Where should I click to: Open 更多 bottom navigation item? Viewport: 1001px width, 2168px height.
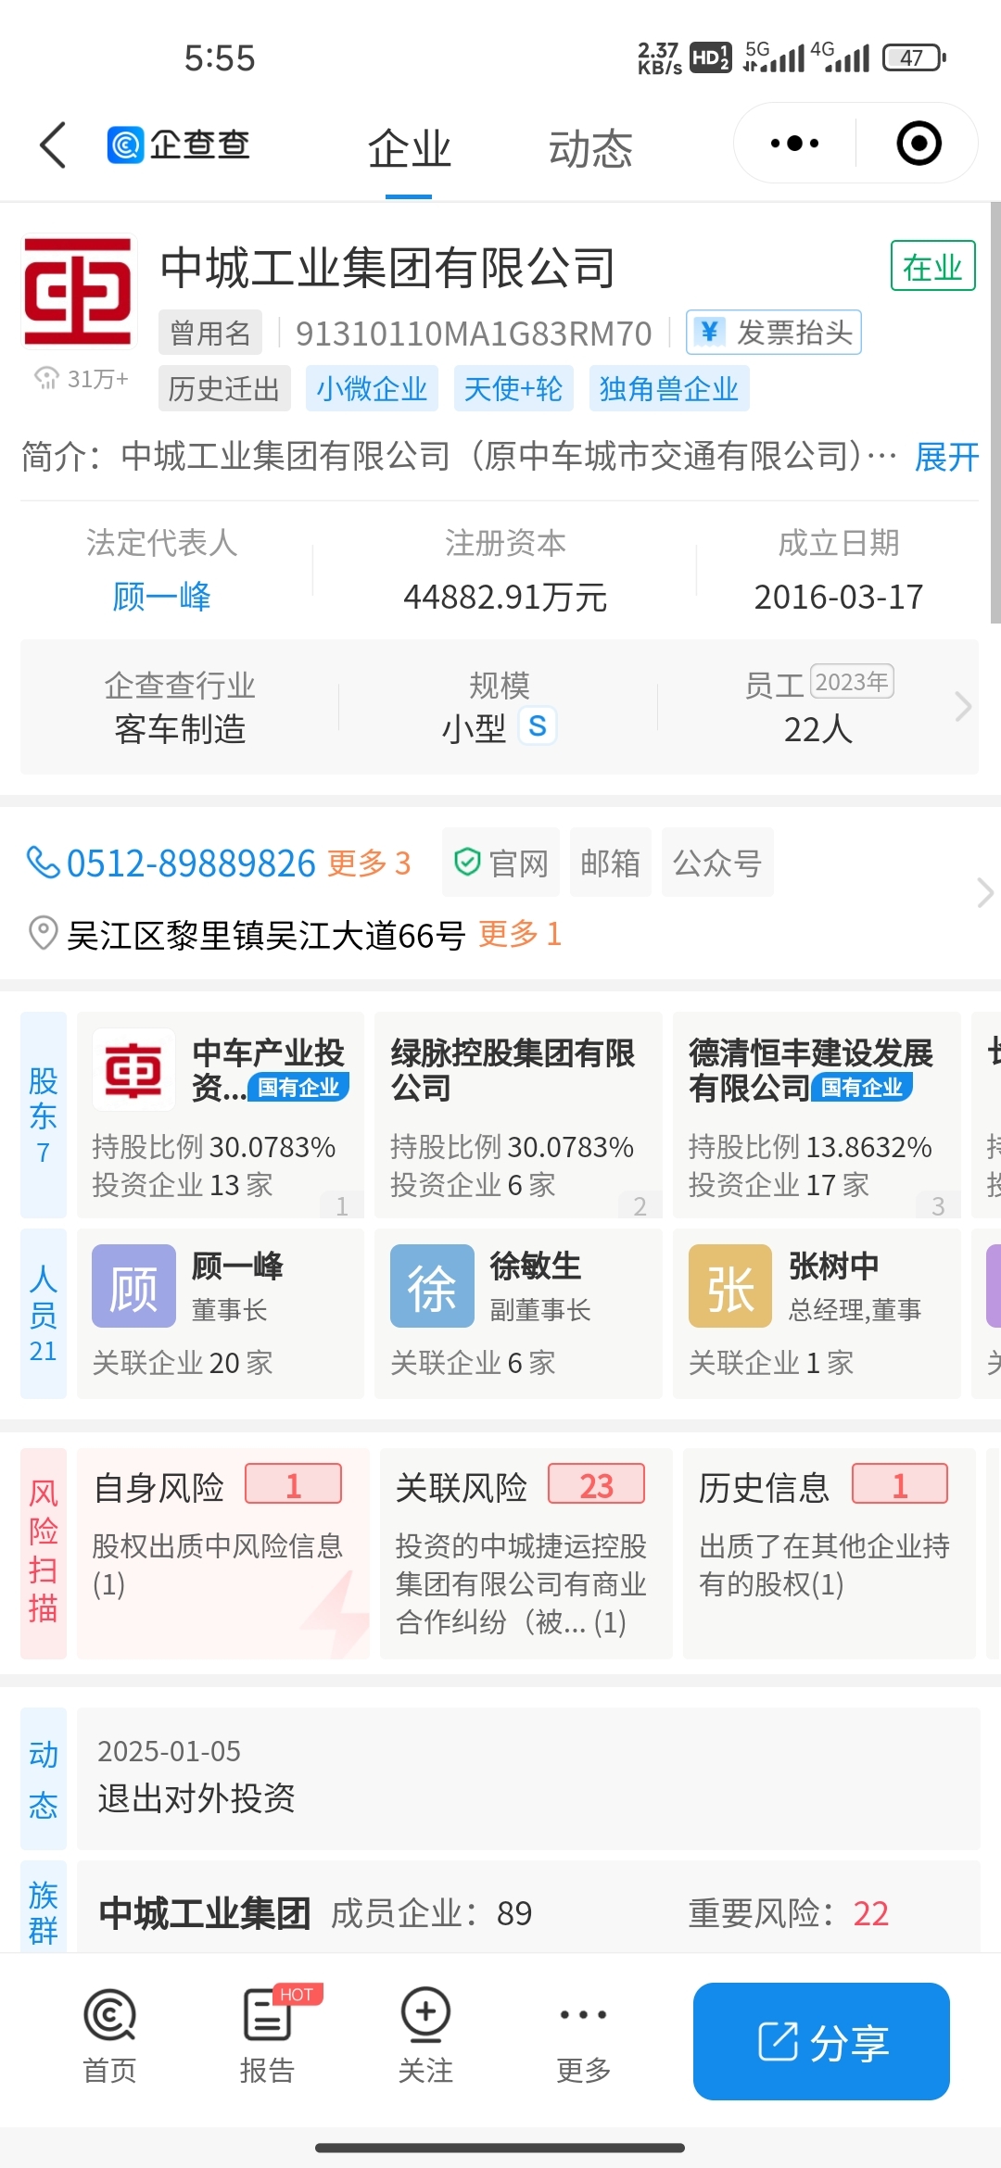583,2036
